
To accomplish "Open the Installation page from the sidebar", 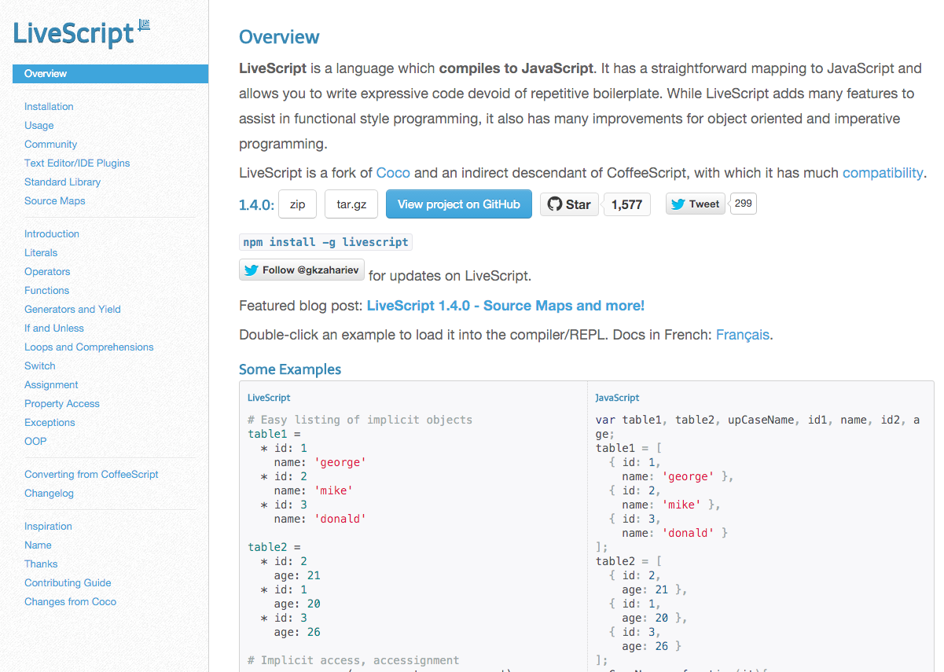I will pos(49,106).
